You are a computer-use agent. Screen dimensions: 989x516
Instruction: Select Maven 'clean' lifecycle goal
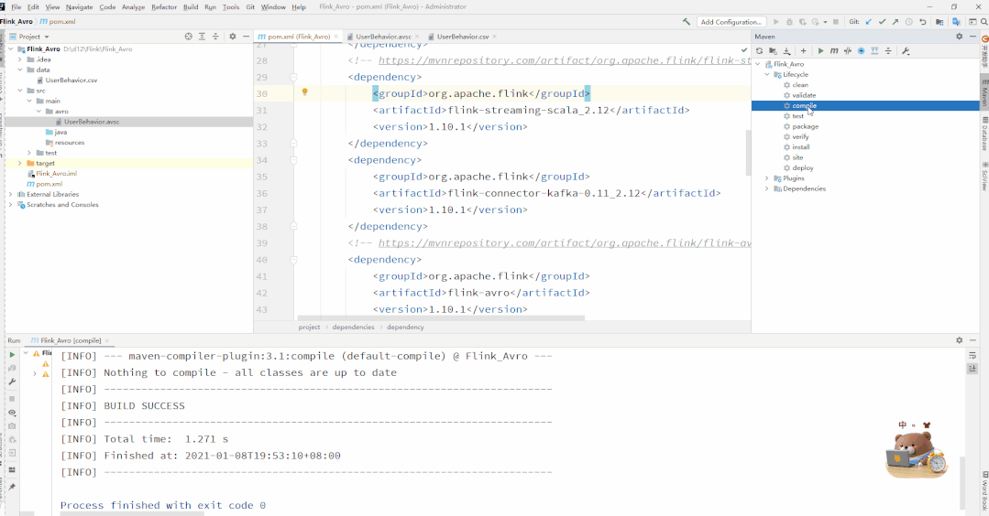coord(800,85)
